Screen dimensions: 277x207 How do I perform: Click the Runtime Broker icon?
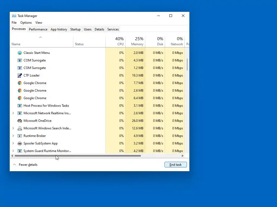pos(19,136)
